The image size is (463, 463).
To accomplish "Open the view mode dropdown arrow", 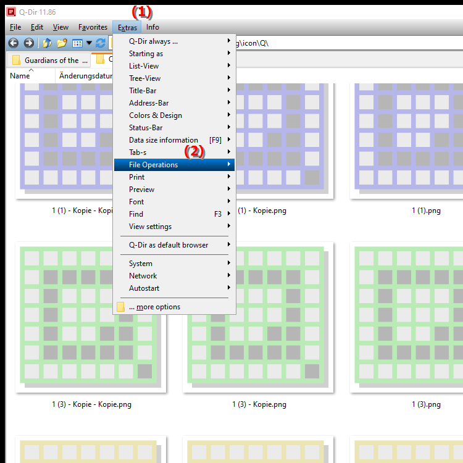I will pyautogui.click(x=89, y=43).
